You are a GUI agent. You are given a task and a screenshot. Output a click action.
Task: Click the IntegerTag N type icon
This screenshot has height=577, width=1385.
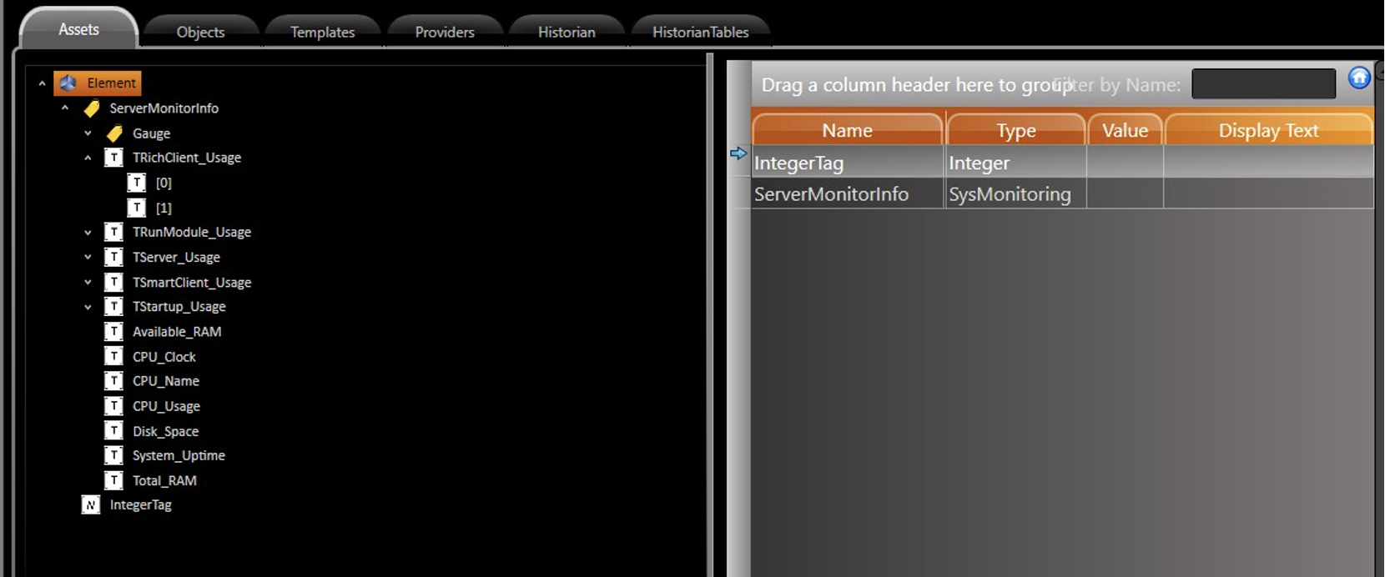[91, 505]
